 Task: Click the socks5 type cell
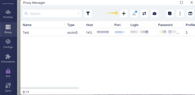72,32
